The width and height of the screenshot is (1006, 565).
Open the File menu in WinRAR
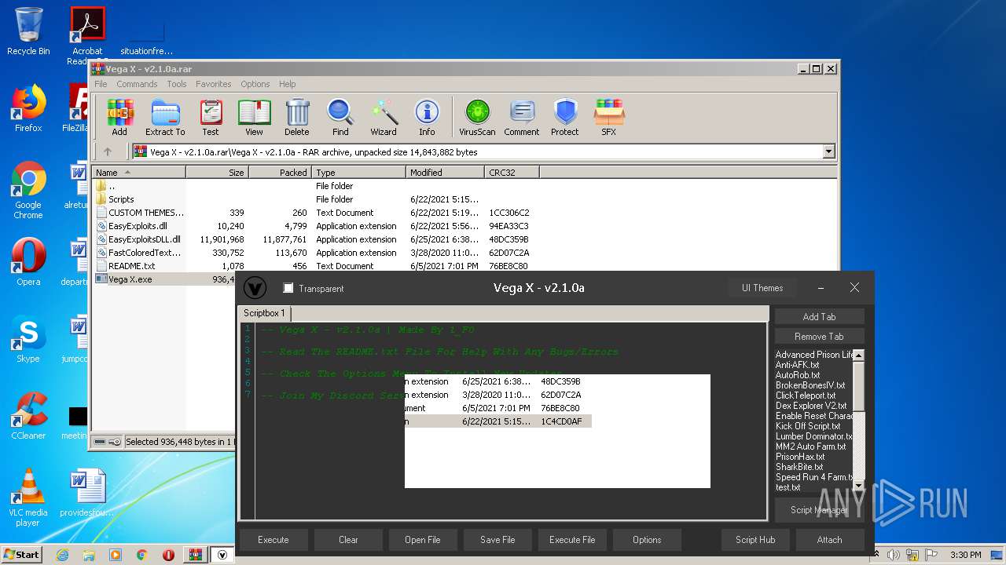pyautogui.click(x=101, y=84)
